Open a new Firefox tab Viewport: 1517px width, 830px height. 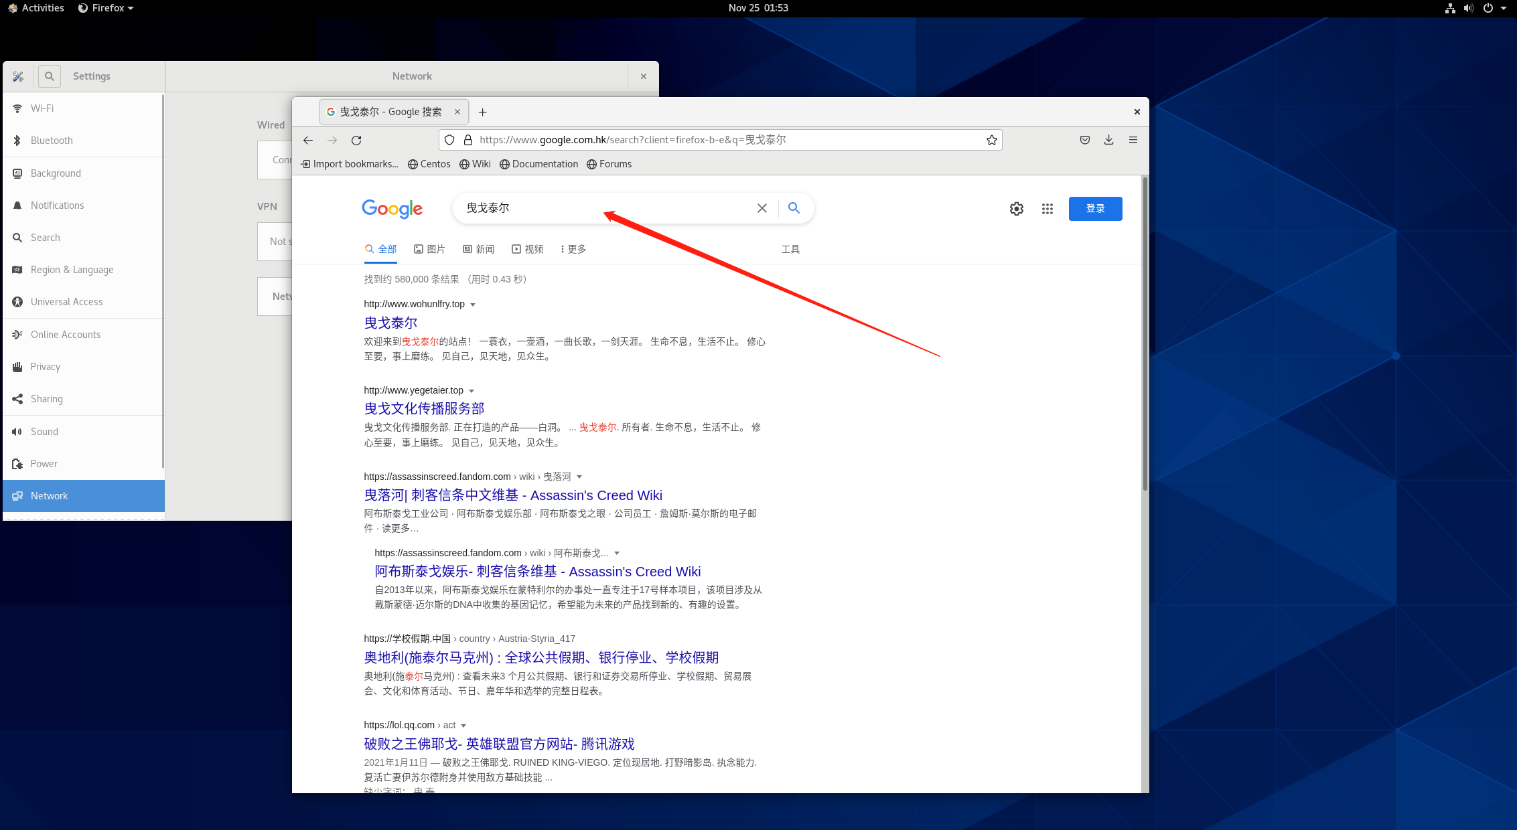click(x=482, y=112)
